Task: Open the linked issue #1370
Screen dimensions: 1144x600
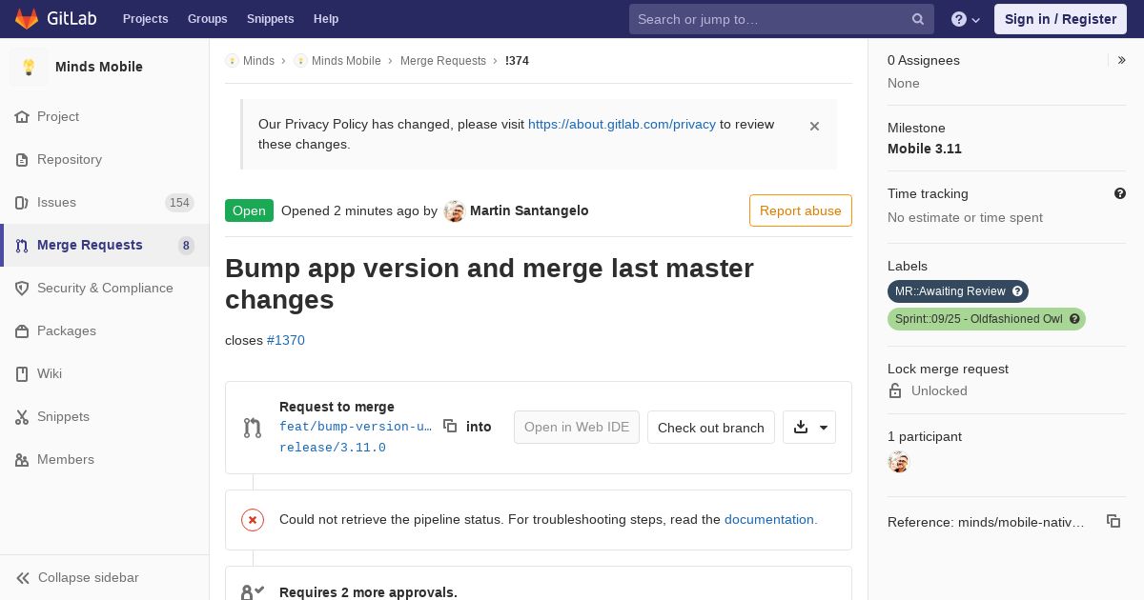Action: pos(286,340)
